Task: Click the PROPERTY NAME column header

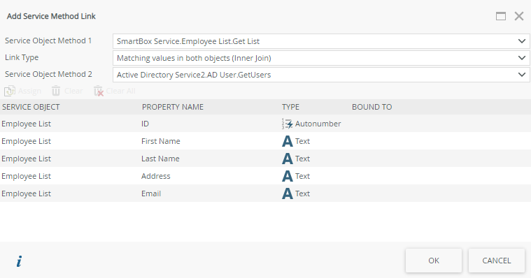Action: (x=173, y=107)
